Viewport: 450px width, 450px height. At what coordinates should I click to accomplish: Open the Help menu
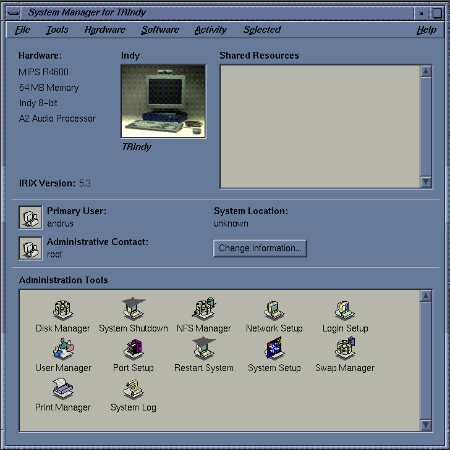coord(427,30)
